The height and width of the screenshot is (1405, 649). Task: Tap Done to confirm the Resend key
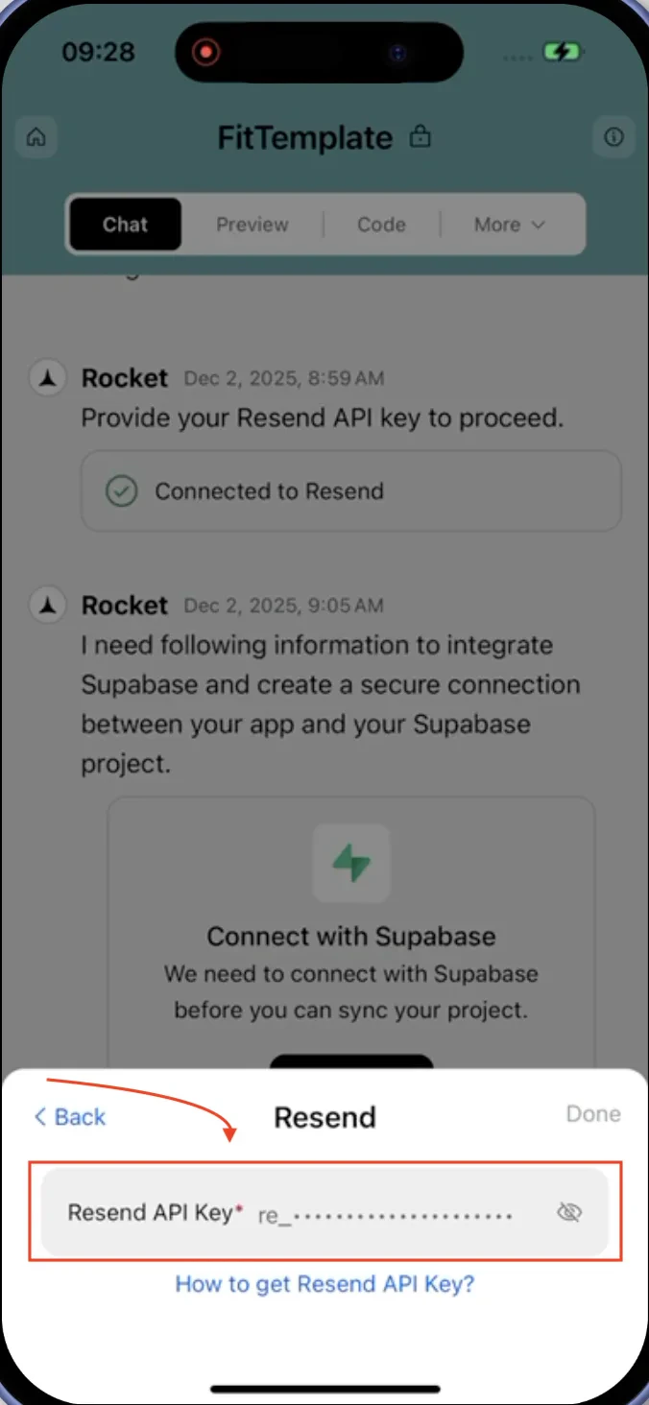592,1114
